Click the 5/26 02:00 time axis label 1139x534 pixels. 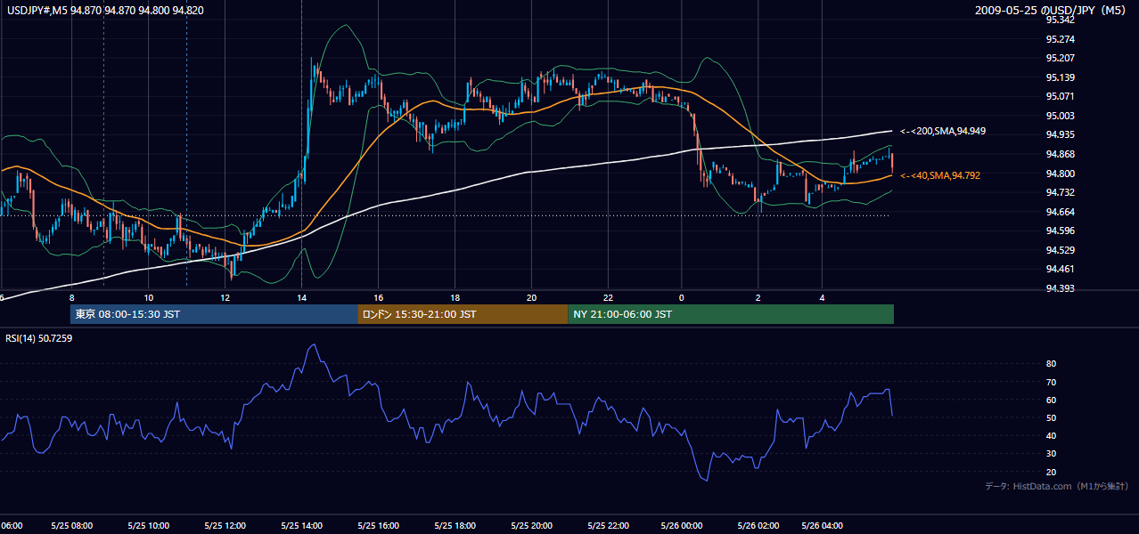click(758, 526)
